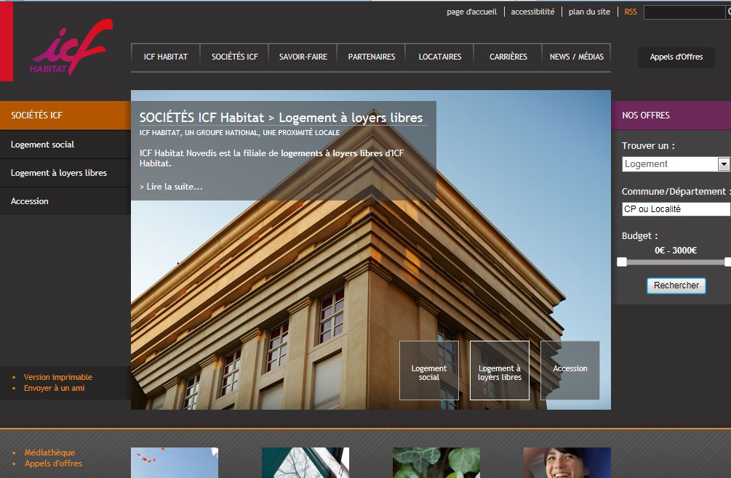
Task: Open the LOCATAIRES menu
Action: (x=439, y=57)
